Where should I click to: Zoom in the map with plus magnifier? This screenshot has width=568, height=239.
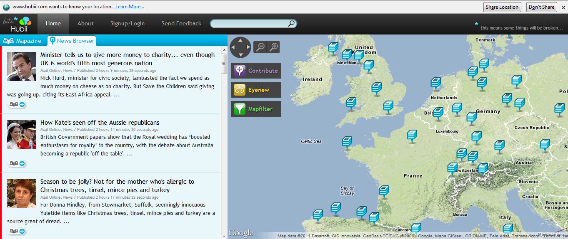273,47
